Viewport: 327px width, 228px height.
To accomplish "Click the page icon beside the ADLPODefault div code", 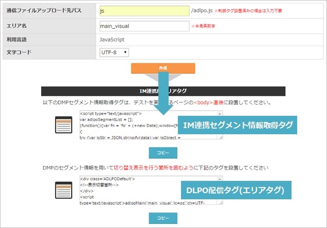I will pos(64,190).
